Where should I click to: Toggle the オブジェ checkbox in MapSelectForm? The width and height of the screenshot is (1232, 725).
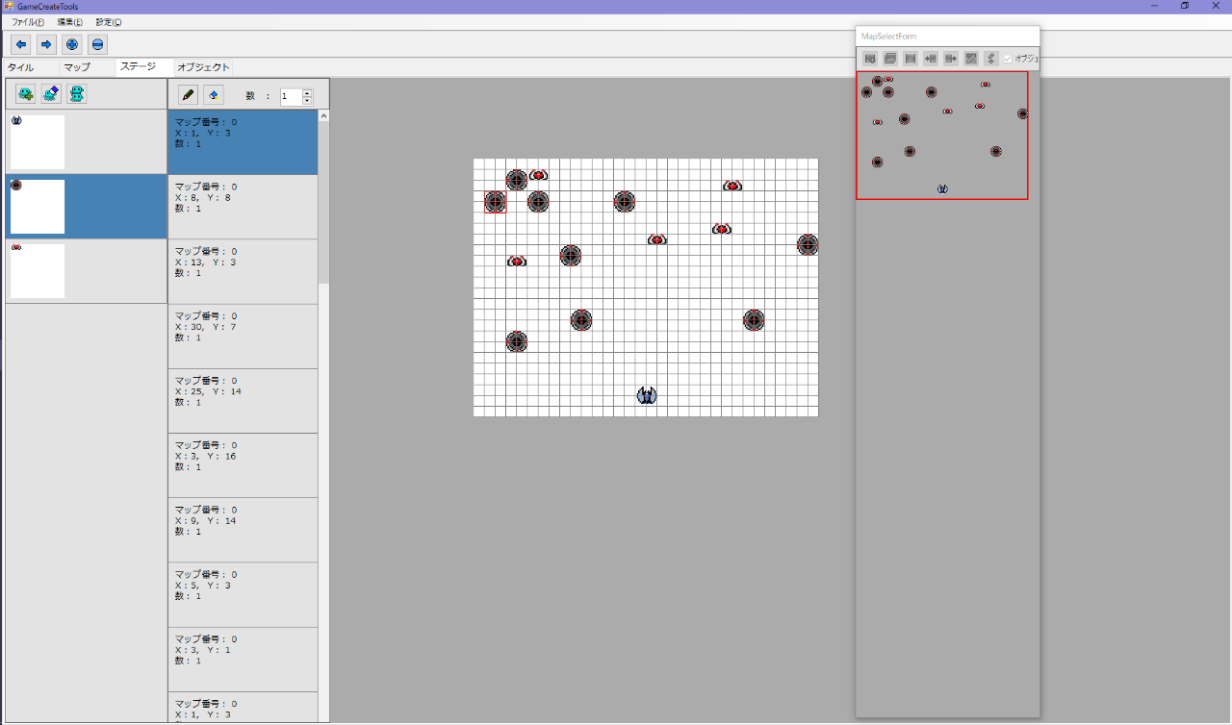pos(1008,59)
